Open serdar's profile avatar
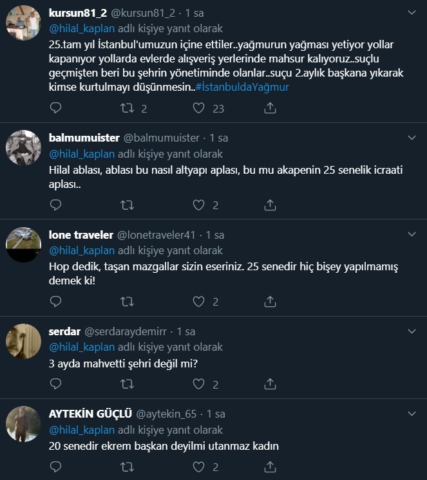Image resolution: width=427 pixels, height=480 pixels. pos(23,341)
